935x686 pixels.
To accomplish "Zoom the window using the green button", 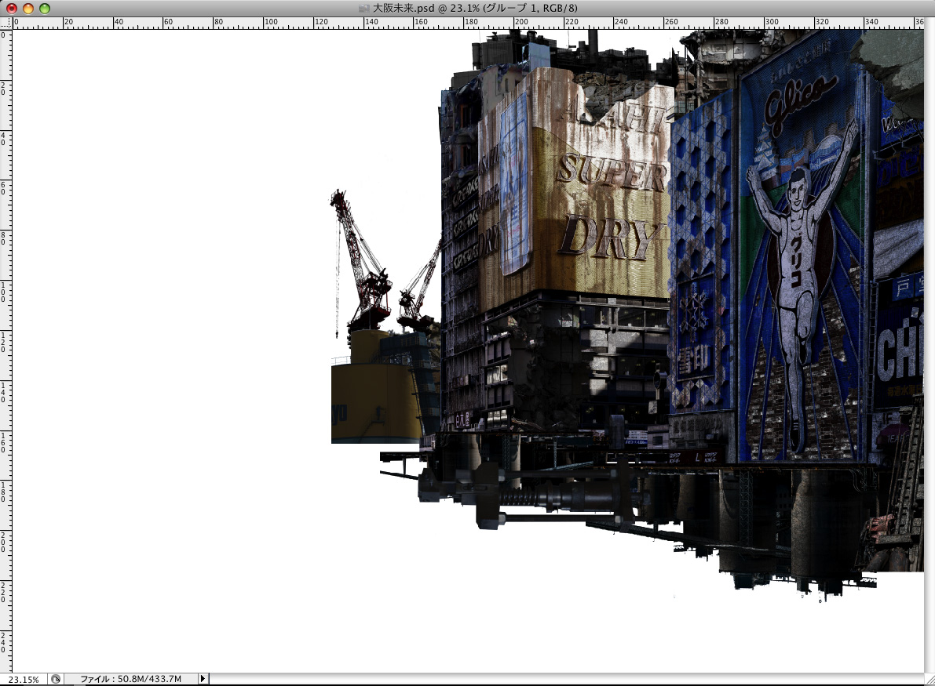I will 45,9.
